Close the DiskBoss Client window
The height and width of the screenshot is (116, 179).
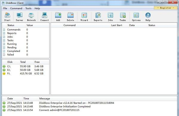173,2
